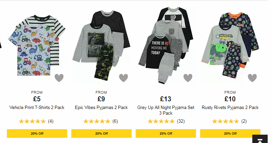View the 32 reviews star rating
The image size is (271, 143).
(x=161, y=121)
